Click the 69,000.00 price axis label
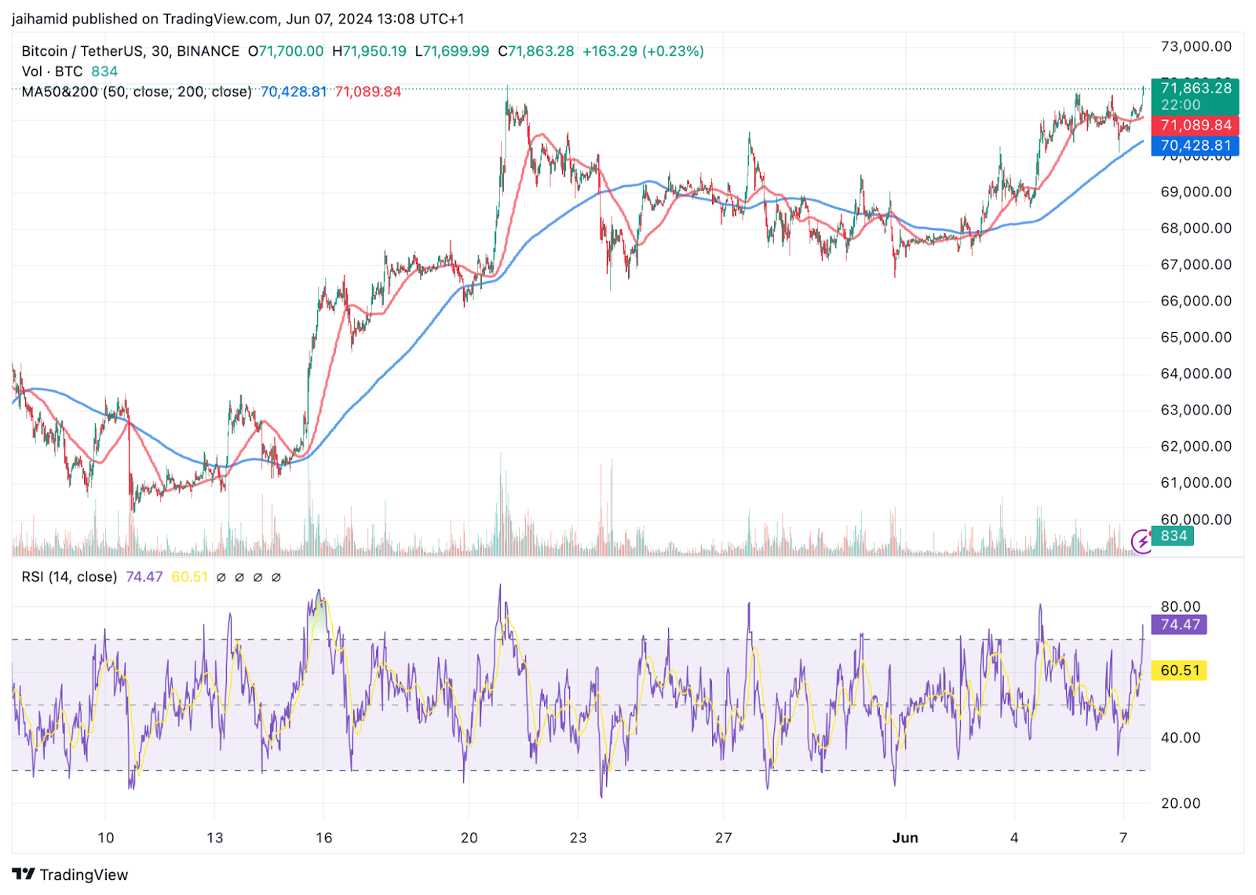The height and width of the screenshot is (895, 1256). (x=1196, y=192)
